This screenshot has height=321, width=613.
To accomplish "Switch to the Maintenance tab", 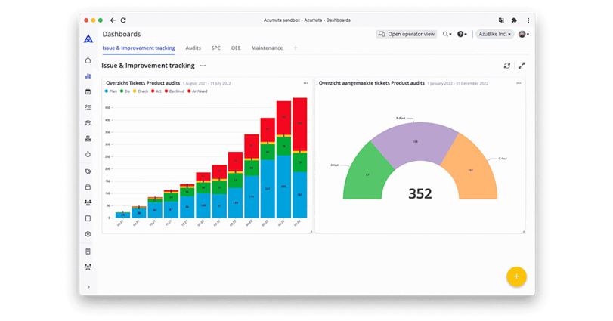I will tap(267, 48).
